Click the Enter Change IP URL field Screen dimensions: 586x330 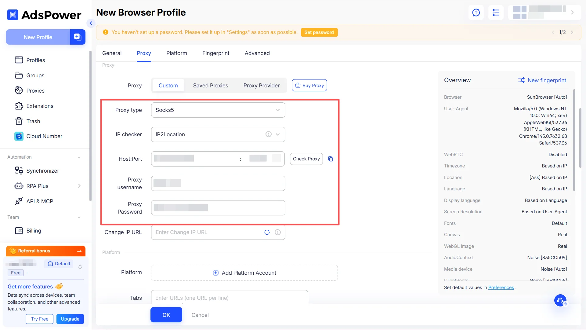point(208,232)
